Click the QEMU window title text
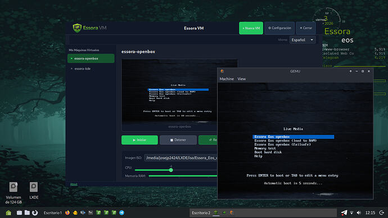Image resolution: width=388 pixels, height=218 pixels. [295, 71]
